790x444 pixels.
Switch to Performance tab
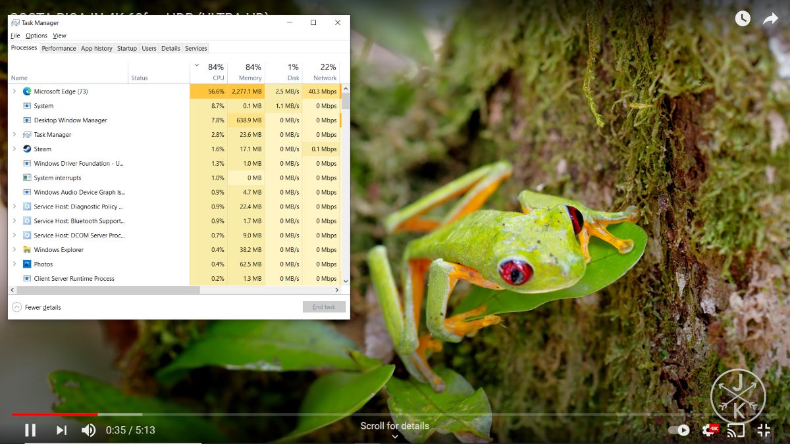[59, 49]
